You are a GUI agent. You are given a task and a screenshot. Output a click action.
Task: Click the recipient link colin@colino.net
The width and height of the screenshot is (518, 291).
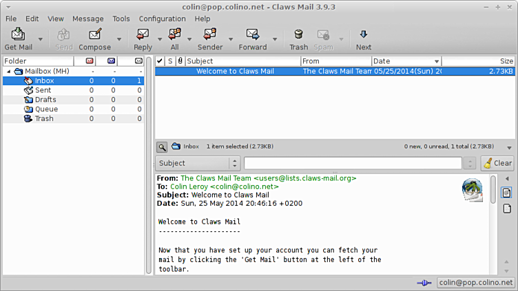(x=245, y=186)
